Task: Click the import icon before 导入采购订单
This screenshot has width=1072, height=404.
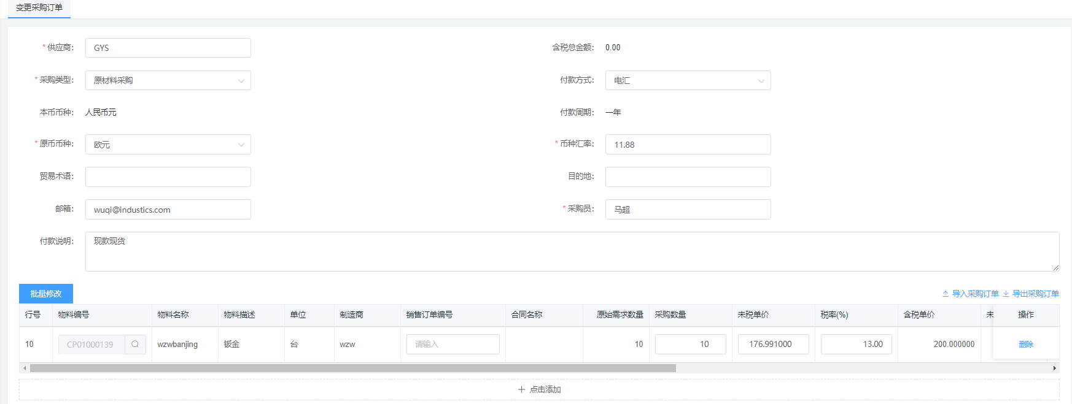Action: point(946,294)
